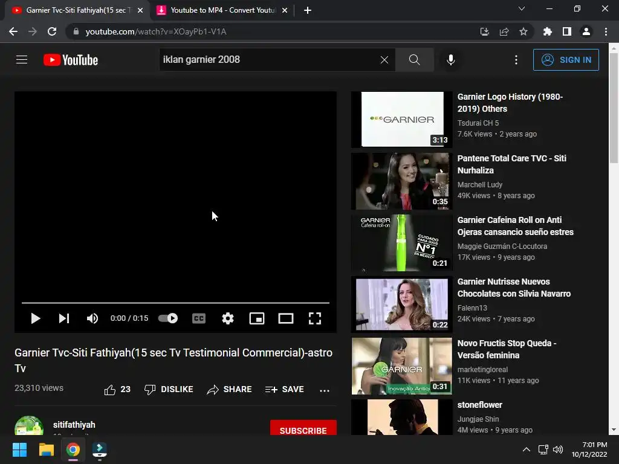Go back in browser history

(x=13, y=31)
